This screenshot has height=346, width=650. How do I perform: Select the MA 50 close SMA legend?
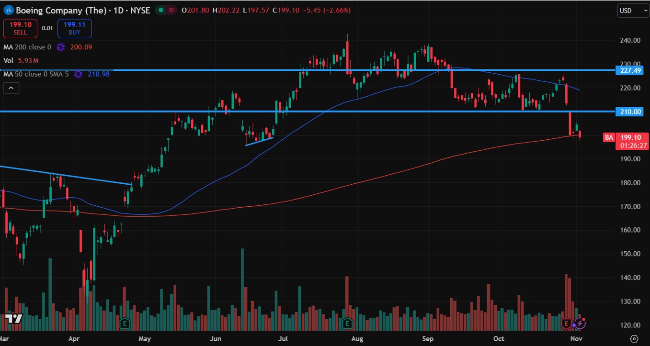click(36, 74)
